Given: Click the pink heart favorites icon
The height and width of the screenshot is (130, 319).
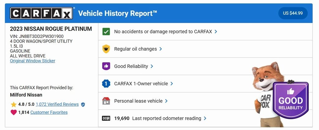Looking at the screenshot, I should pos(13,112).
